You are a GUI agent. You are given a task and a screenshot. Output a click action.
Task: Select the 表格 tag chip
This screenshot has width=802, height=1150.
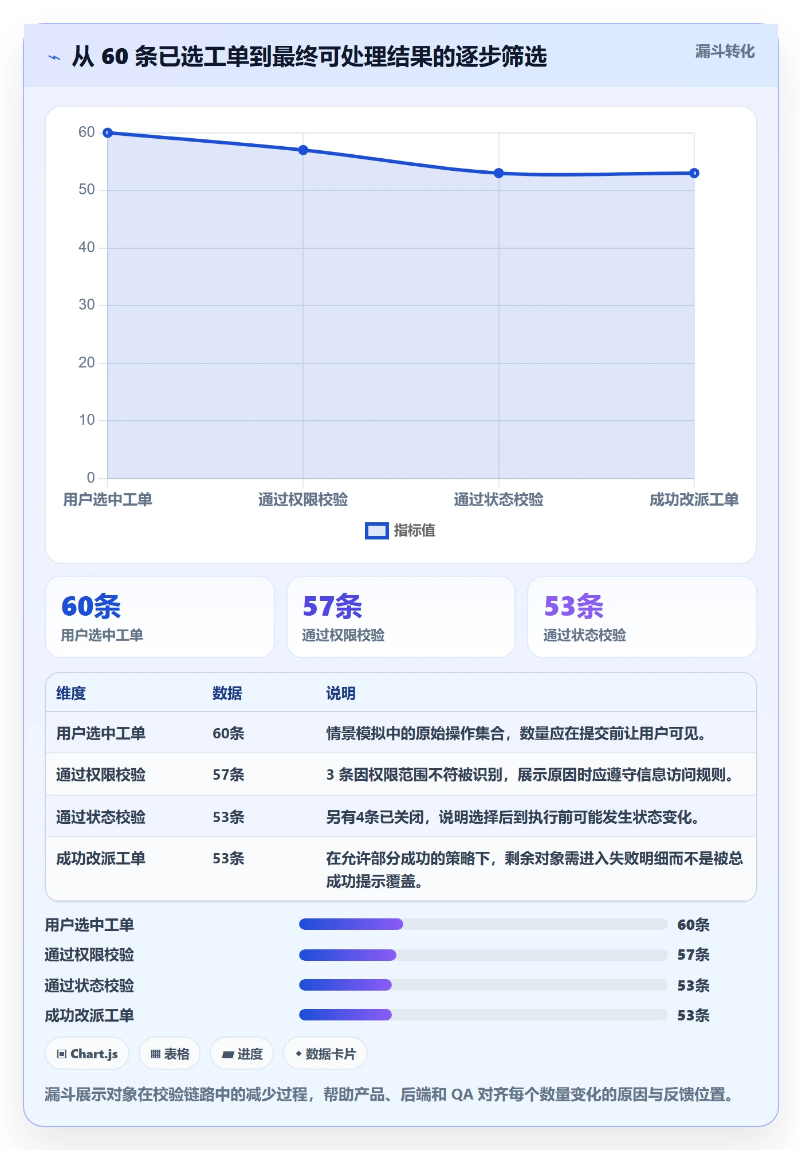[170, 1054]
